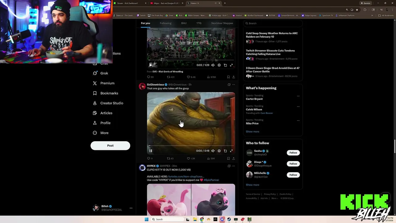Open settings gear on SirDimetrious video

(x=219, y=151)
